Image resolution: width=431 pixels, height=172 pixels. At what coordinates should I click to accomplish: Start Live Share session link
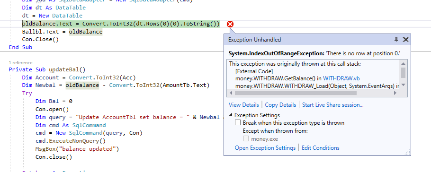(333, 105)
